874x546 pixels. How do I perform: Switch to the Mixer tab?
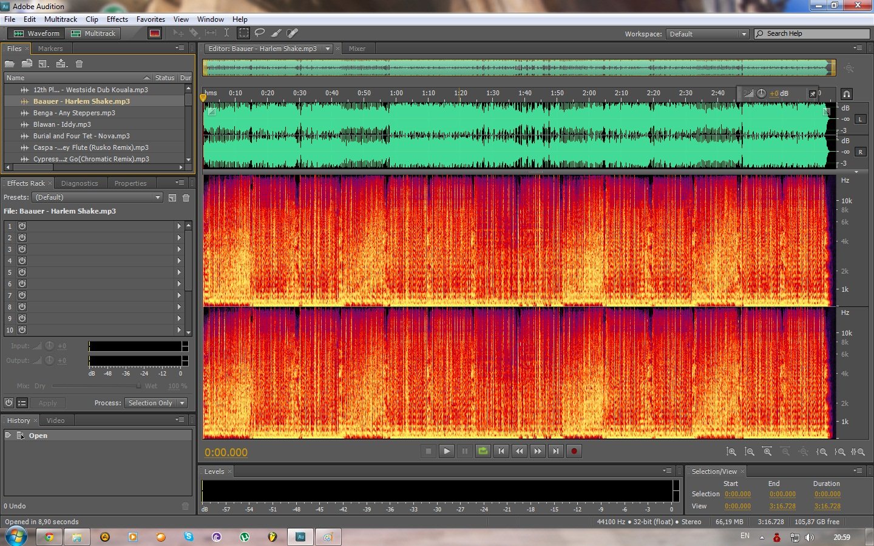click(x=357, y=49)
